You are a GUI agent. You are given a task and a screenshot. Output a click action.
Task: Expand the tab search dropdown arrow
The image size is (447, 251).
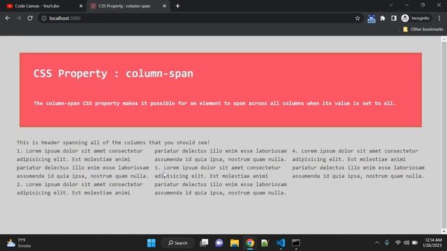(x=391, y=5)
